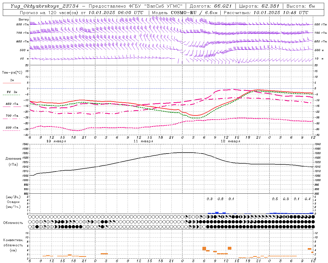This screenshot has height=263, width=328.
Task: Click the Высота: 6м header entry
Action: 301,6
